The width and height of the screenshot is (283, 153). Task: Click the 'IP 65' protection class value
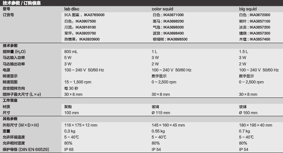pos(69,149)
